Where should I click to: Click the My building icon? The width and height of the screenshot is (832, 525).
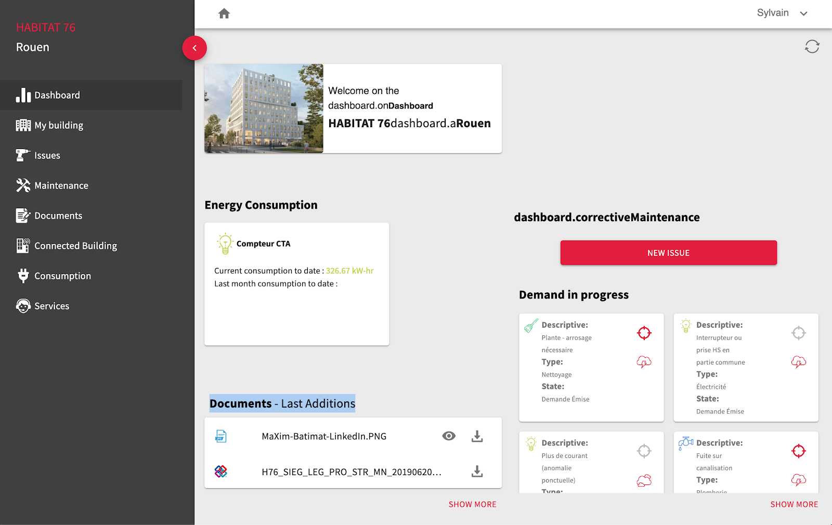(23, 125)
